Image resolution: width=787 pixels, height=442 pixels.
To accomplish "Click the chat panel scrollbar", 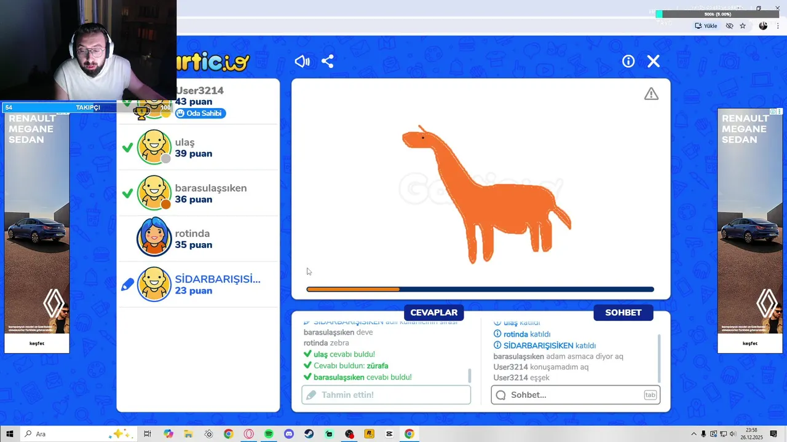I will [659, 358].
